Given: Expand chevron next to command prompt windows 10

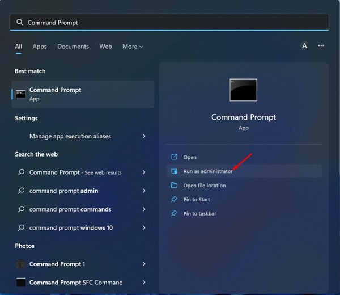Looking at the screenshot, I should click(x=144, y=227).
